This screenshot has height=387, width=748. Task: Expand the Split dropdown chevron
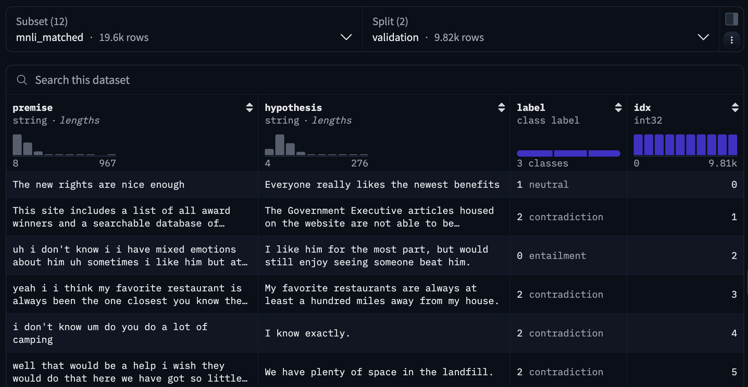pos(703,37)
